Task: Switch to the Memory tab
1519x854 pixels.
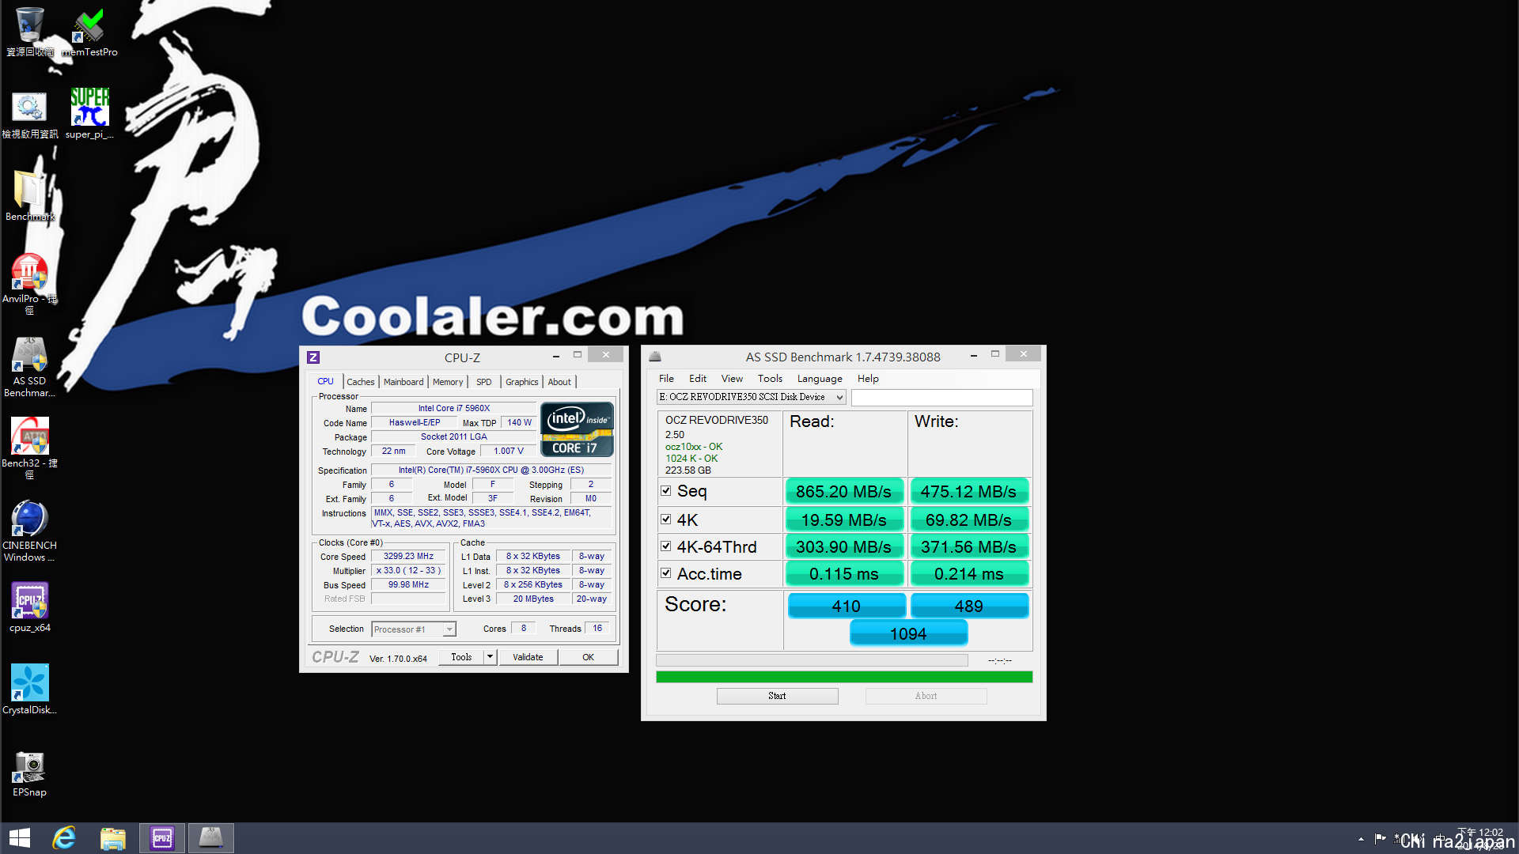Action: click(x=448, y=382)
